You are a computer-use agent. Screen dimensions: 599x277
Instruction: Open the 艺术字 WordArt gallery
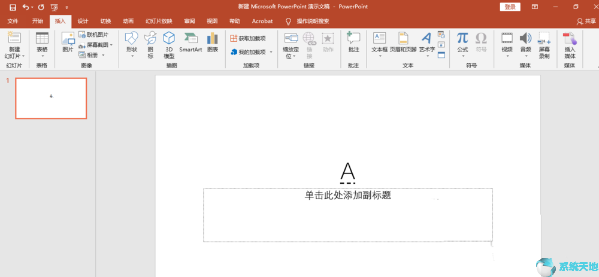426,45
